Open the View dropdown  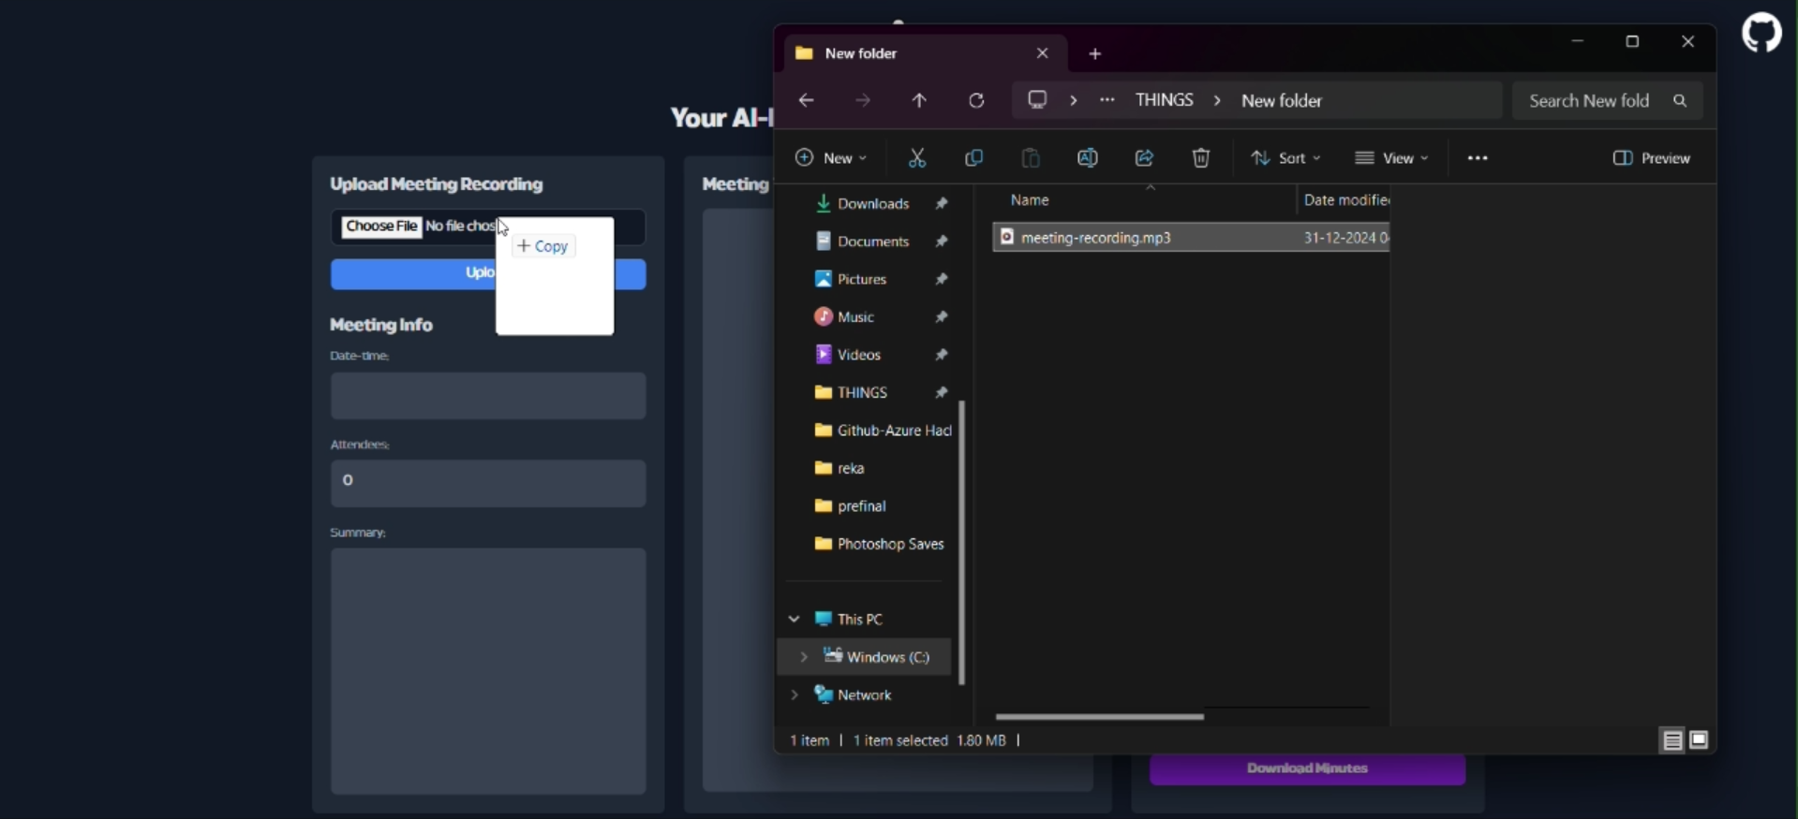[x=1392, y=158]
